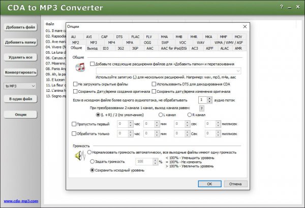The height and width of the screenshot is (208, 305).
Task: Toggle Не загружать скрытые файлы checkbox
Action: (x=75, y=84)
